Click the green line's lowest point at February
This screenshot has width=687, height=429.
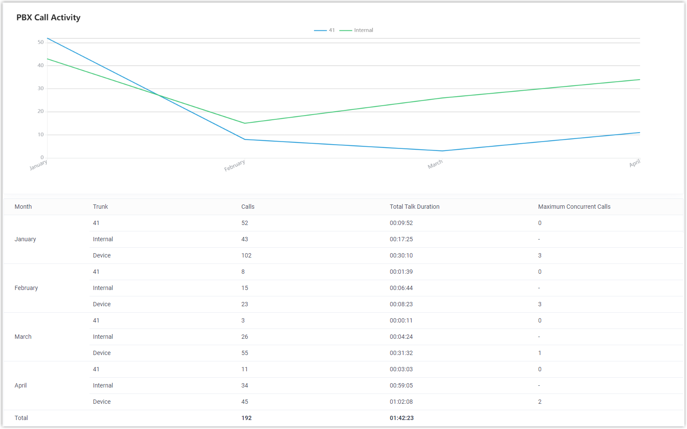(x=245, y=124)
